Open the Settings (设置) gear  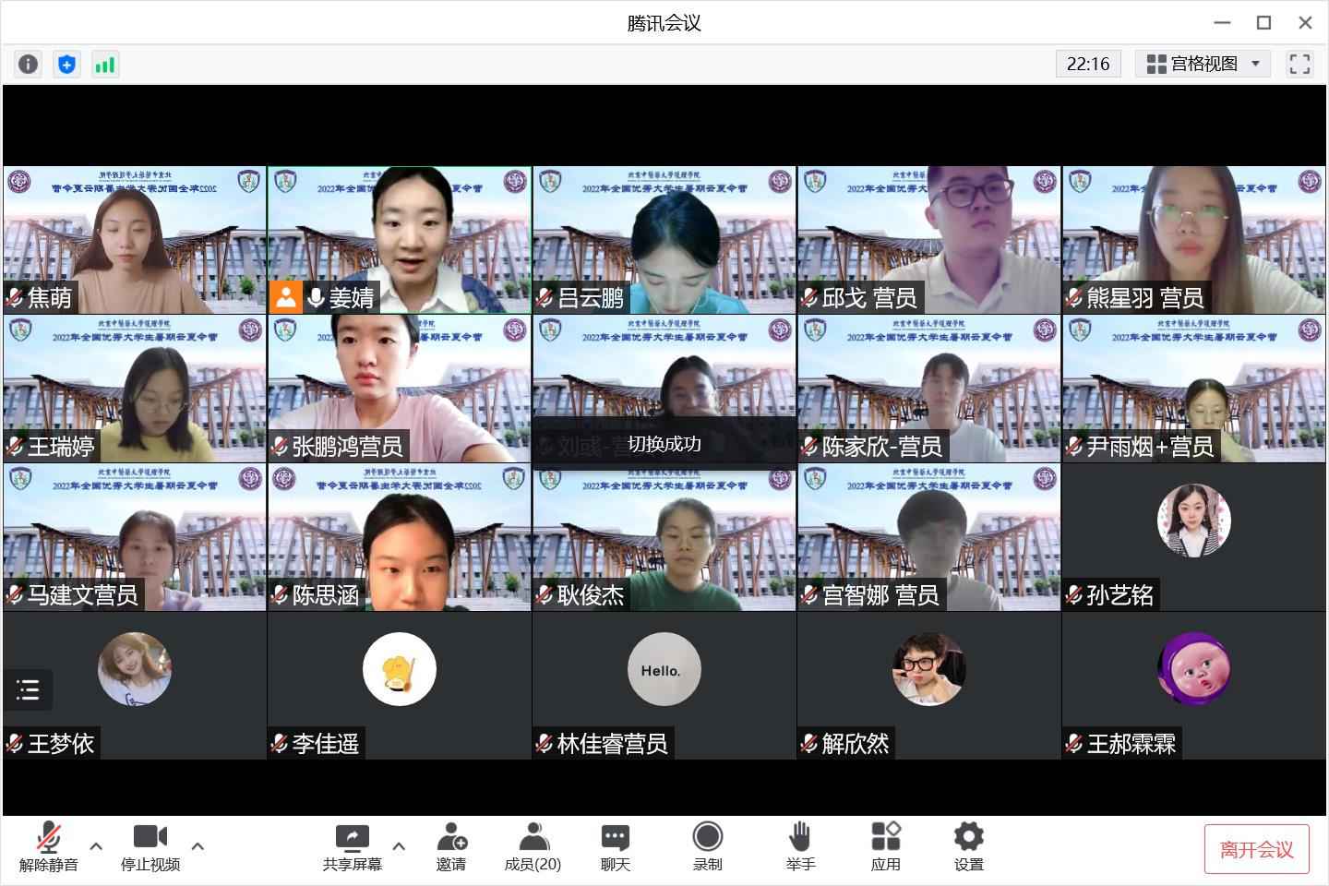click(968, 846)
